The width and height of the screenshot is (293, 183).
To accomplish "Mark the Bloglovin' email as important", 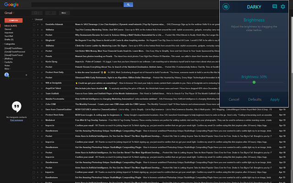I will (42, 40).
